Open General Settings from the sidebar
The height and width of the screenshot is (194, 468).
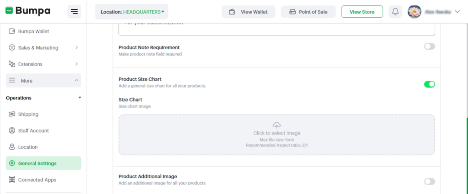tap(37, 163)
